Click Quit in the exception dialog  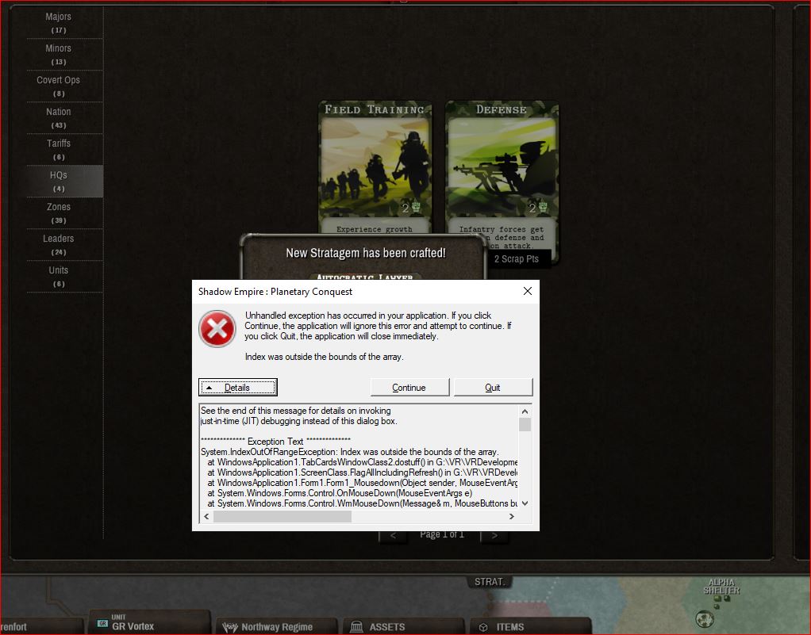493,387
